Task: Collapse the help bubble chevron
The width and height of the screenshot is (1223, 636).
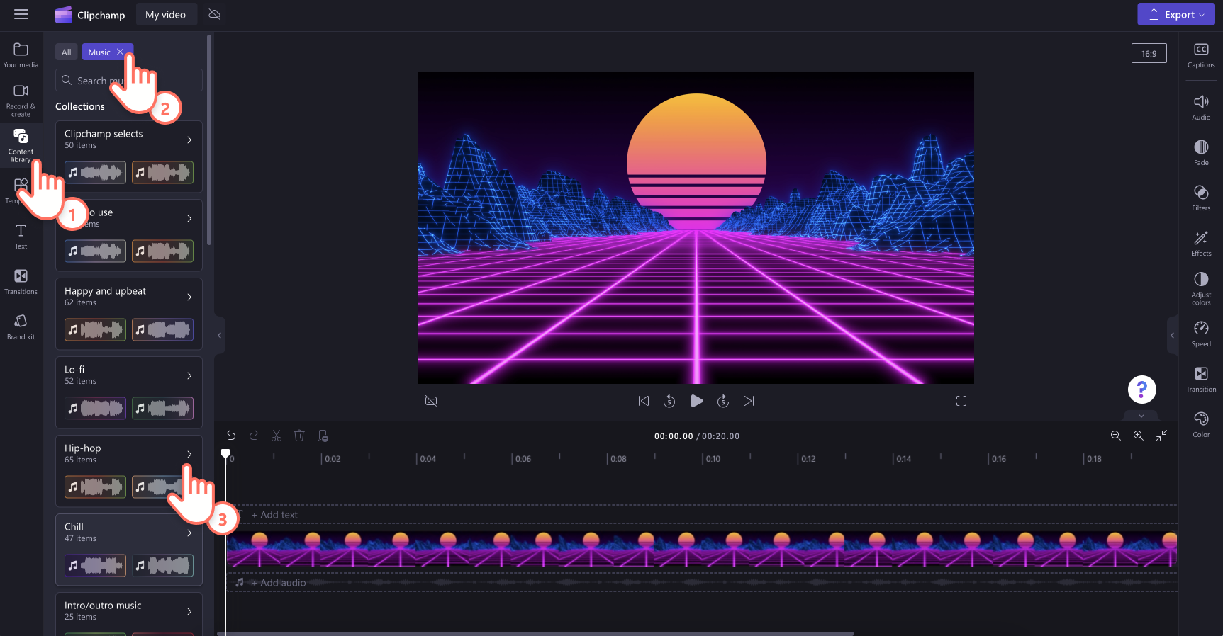Action: coord(1141,416)
